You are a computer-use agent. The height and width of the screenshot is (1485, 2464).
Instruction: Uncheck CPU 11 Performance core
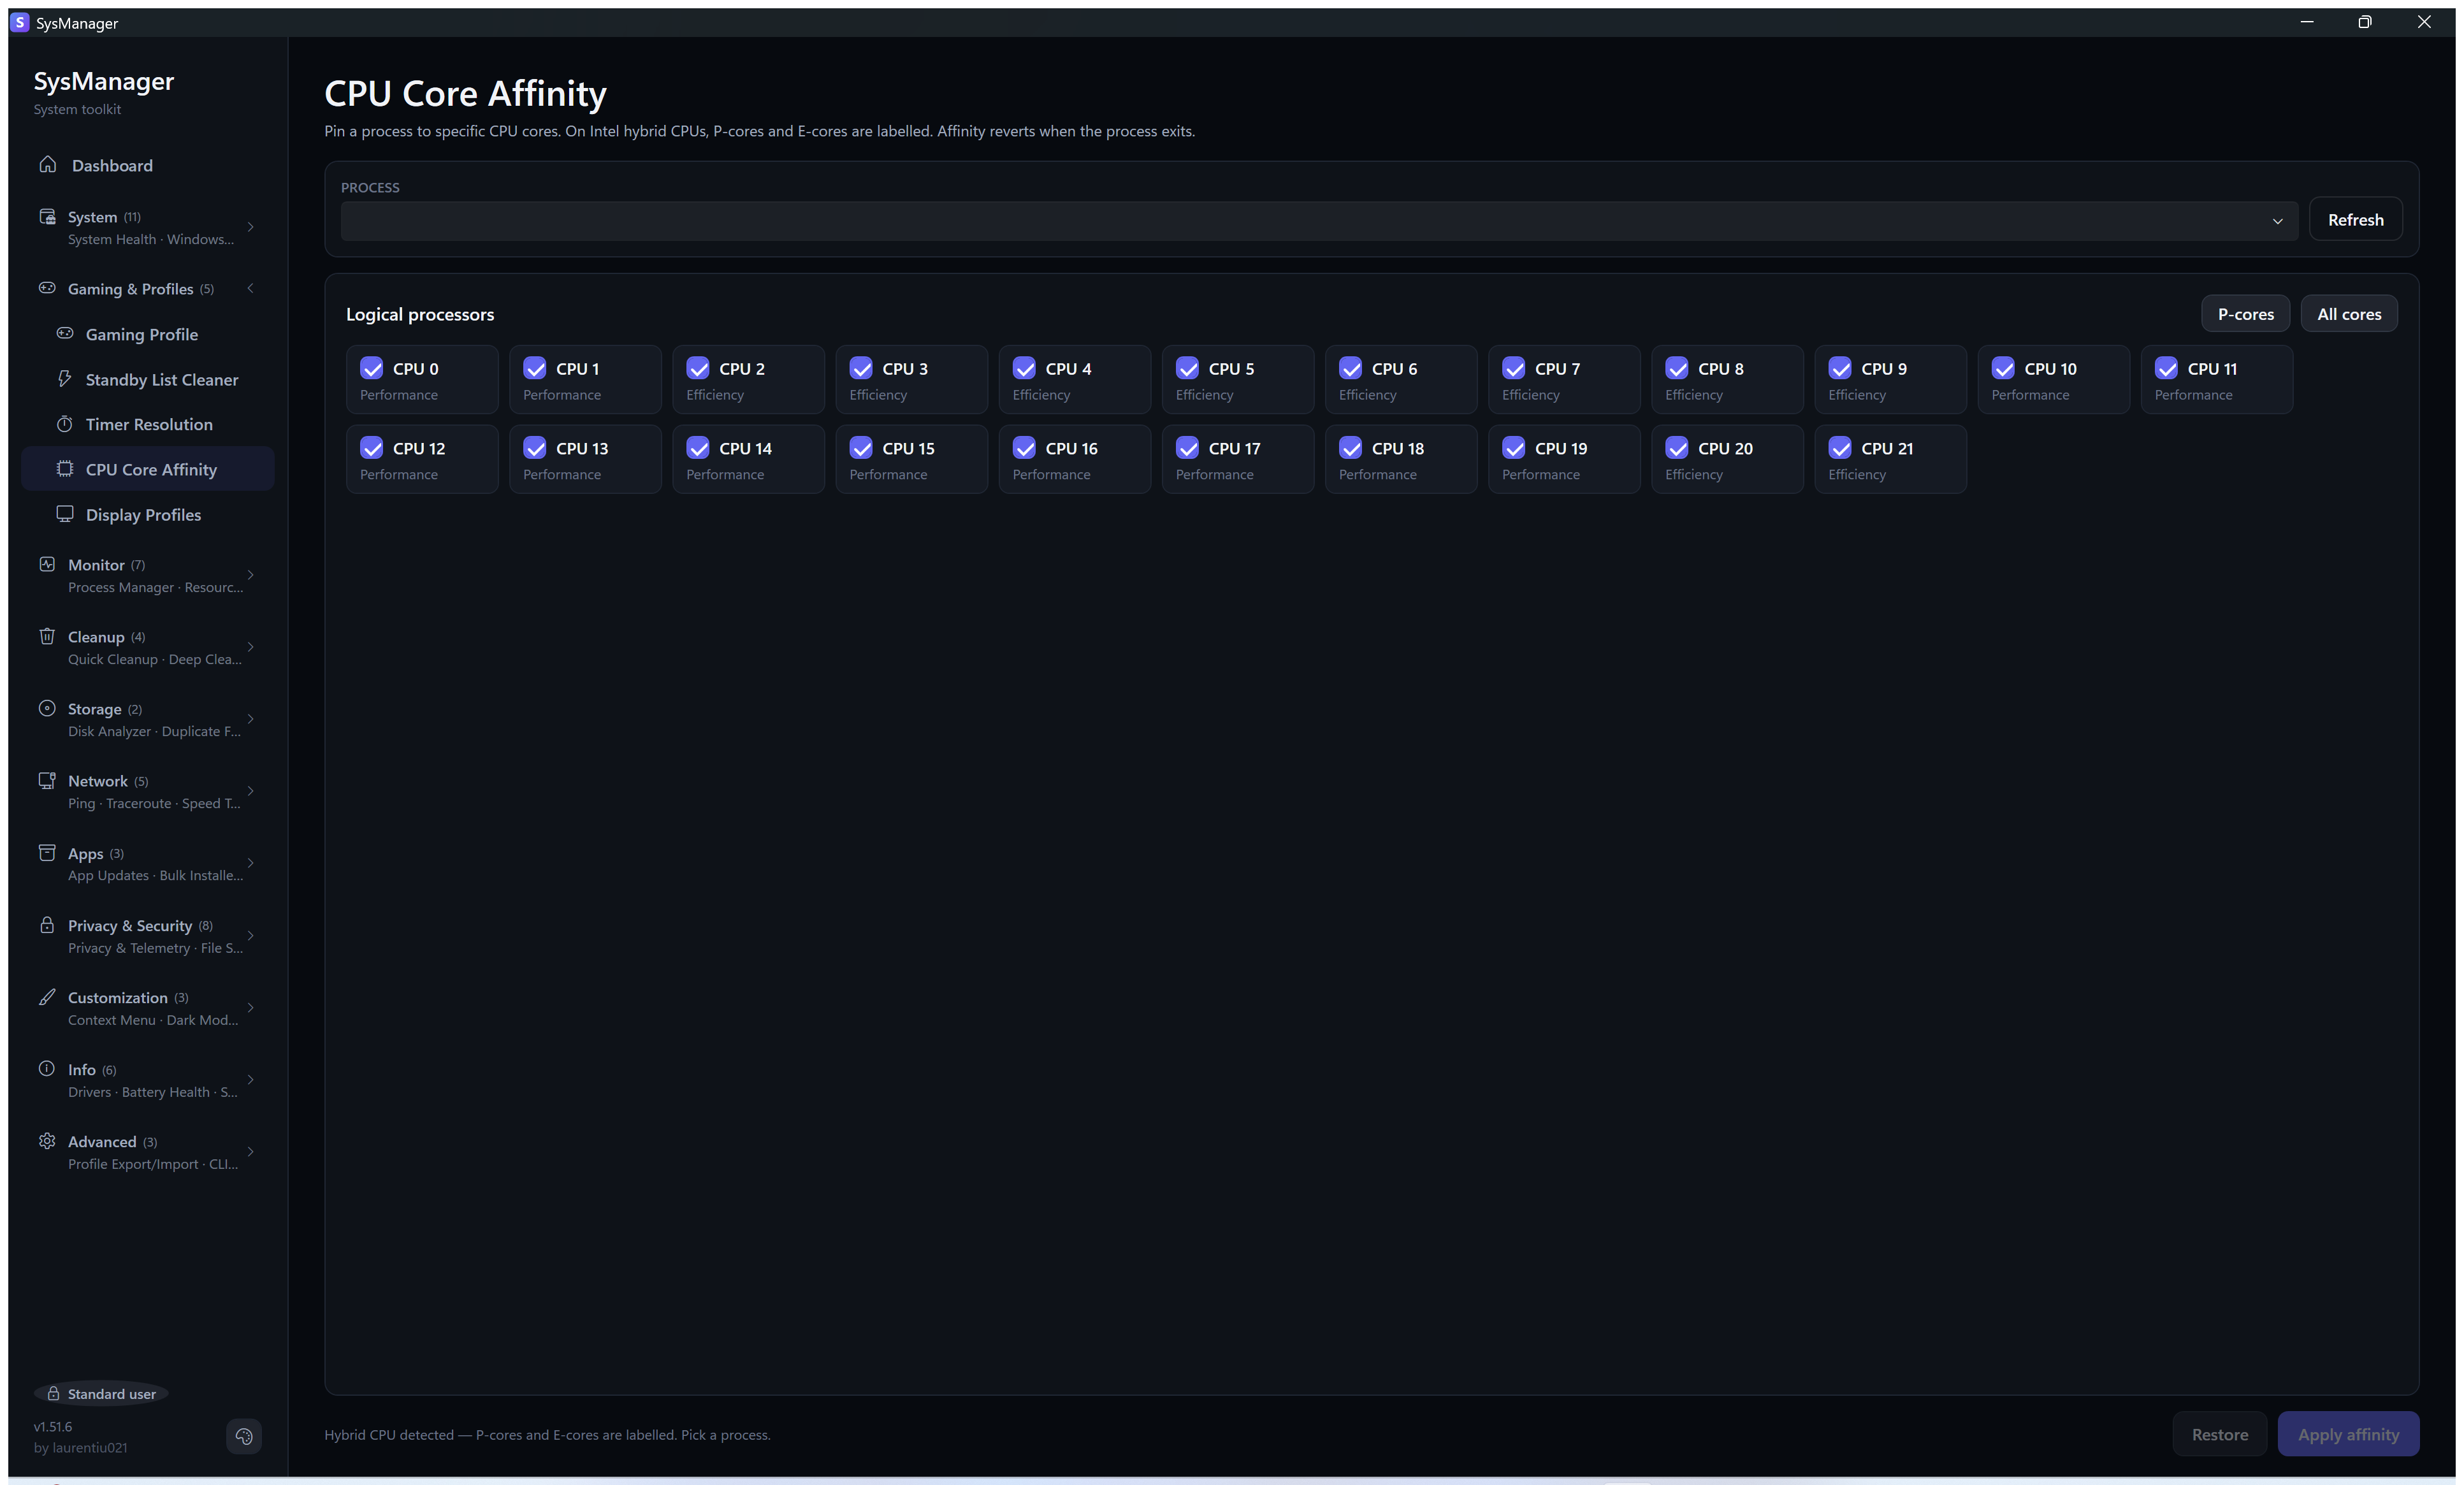(2167, 369)
